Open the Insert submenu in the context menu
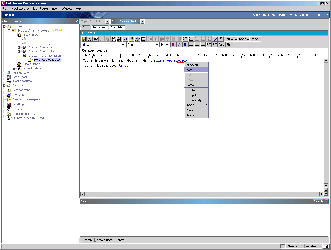Image resolution: width=331 pixels, height=250 pixels. [196, 105]
